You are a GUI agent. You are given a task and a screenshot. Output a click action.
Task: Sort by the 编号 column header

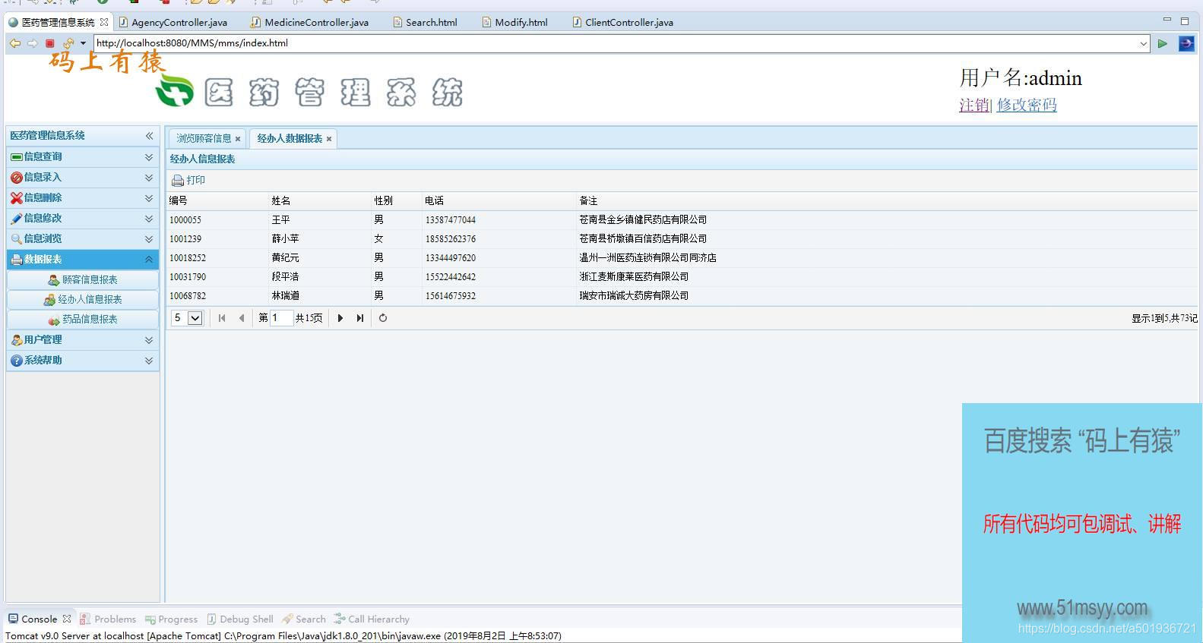[x=218, y=201]
